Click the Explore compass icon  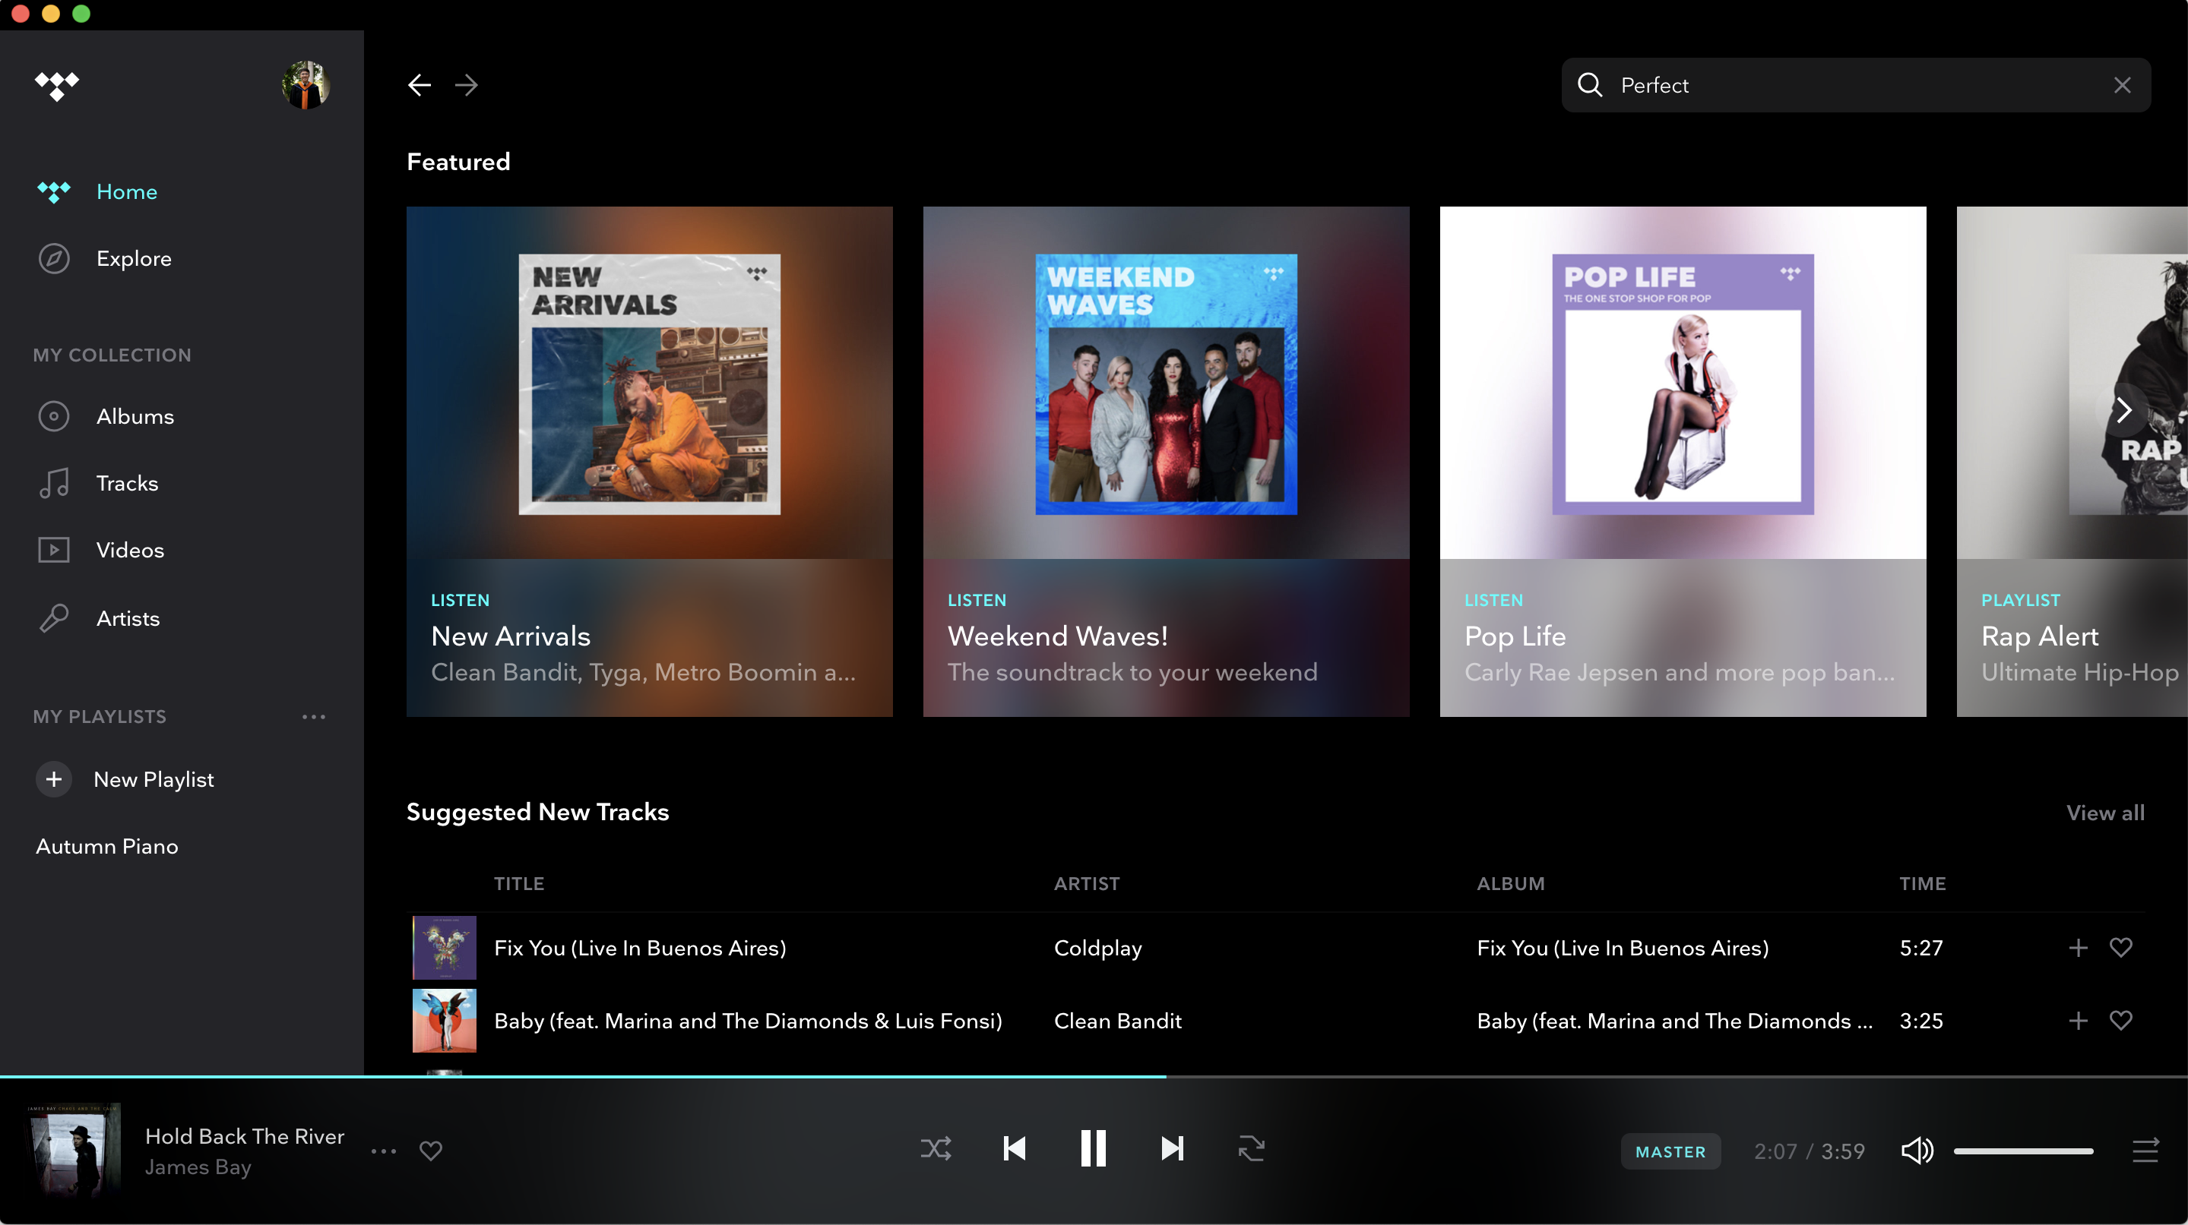click(53, 259)
